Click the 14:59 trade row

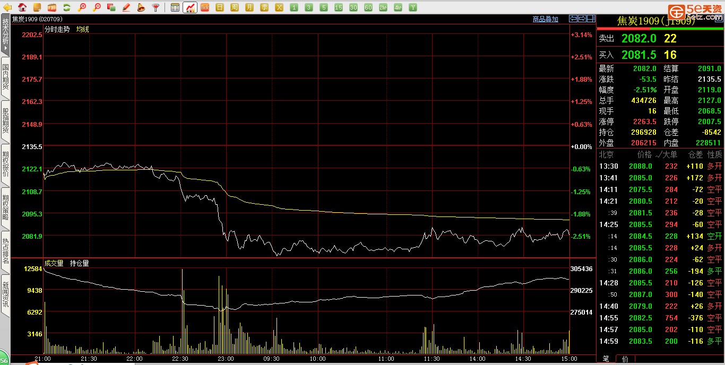coord(660,341)
